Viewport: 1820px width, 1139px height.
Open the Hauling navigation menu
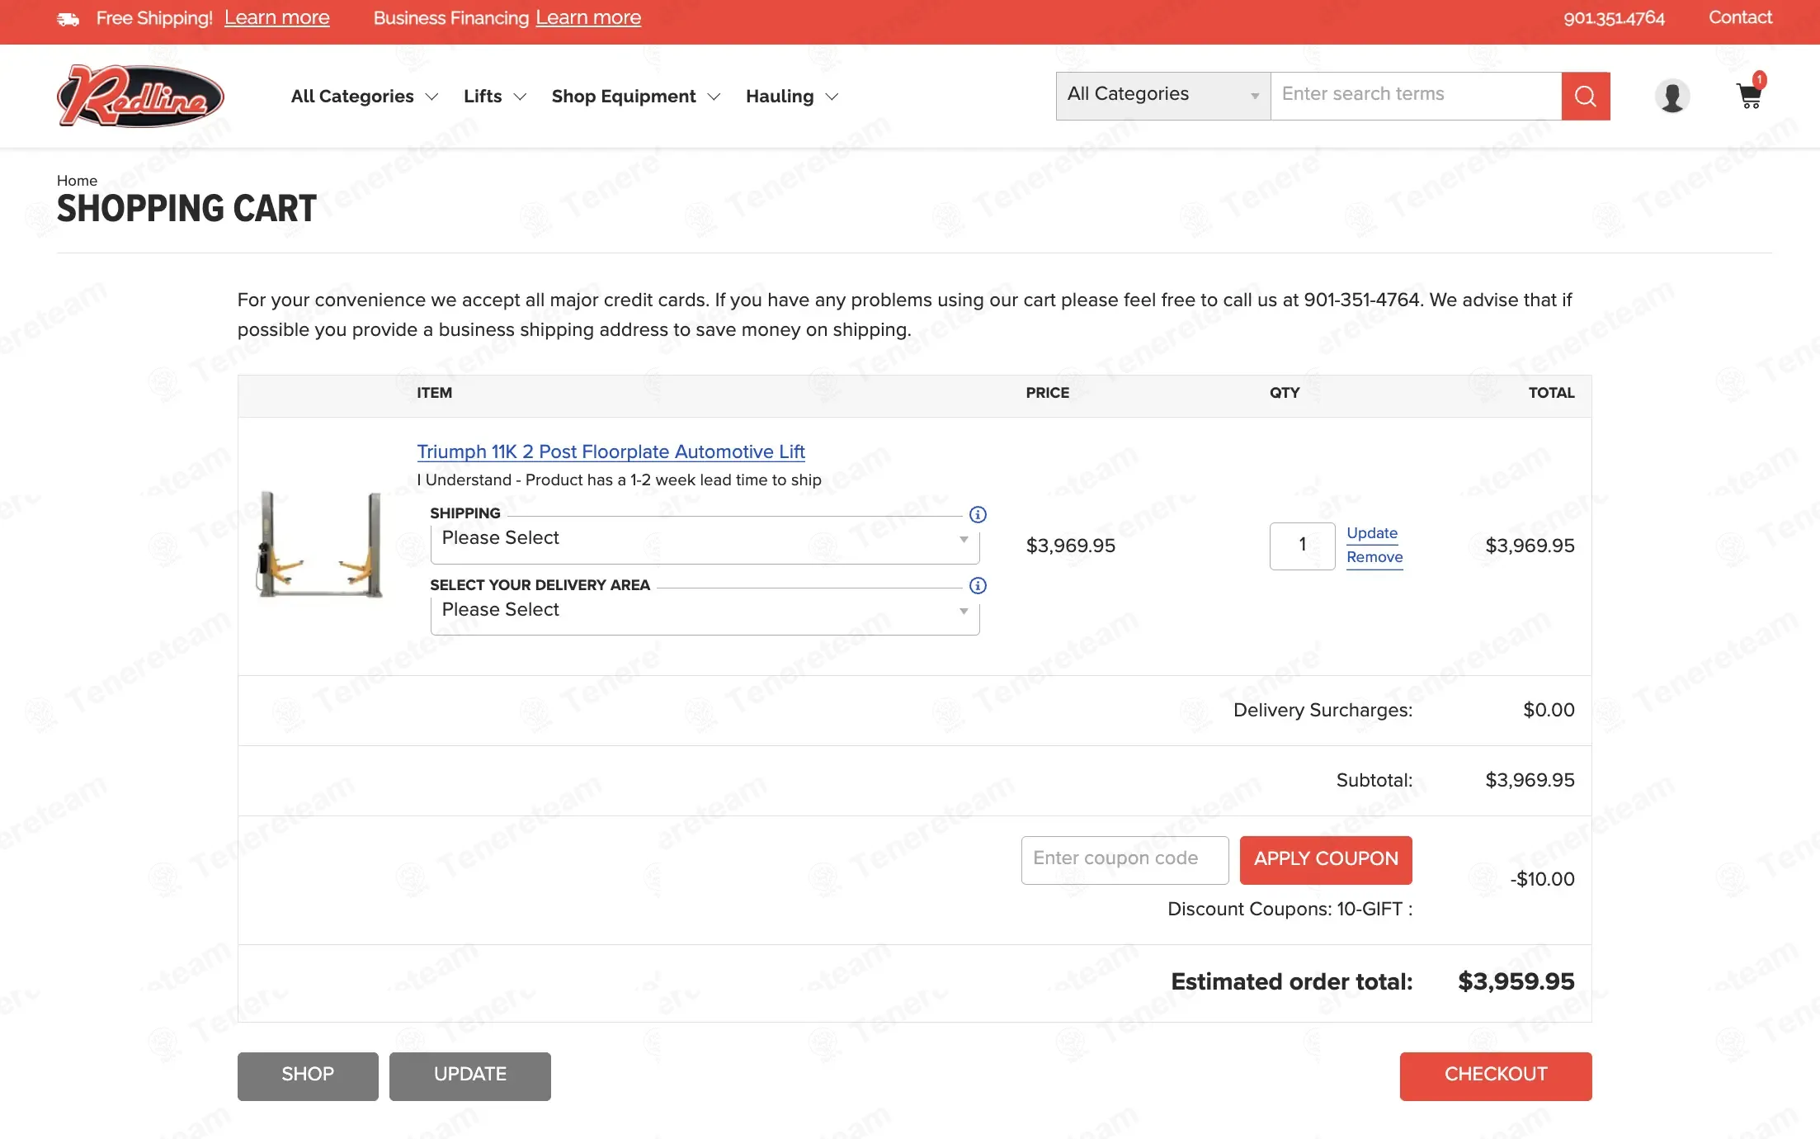tap(791, 97)
